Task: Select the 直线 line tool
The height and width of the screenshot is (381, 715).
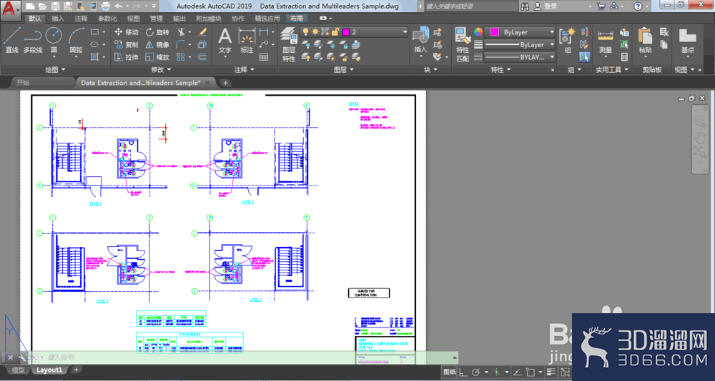Action: (11, 41)
